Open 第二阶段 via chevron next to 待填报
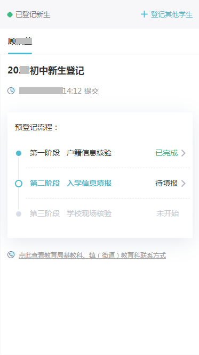Screen dimensions: 199x355 coord(184,184)
